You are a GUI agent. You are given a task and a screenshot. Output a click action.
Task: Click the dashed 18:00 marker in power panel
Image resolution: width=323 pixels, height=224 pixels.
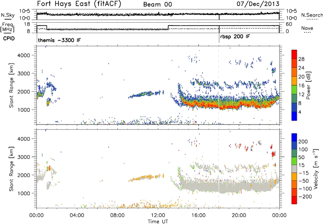pos(219,85)
